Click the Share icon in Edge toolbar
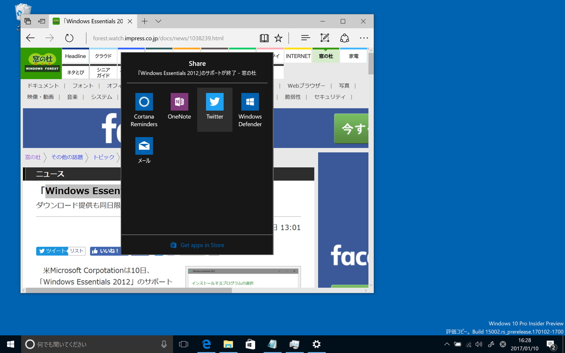This screenshot has height=353, width=565. pos(344,38)
